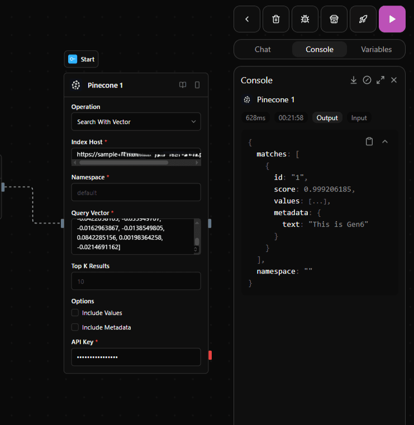414x425 pixels.
Task: Show the Input view in console
Action: (359, 118)
